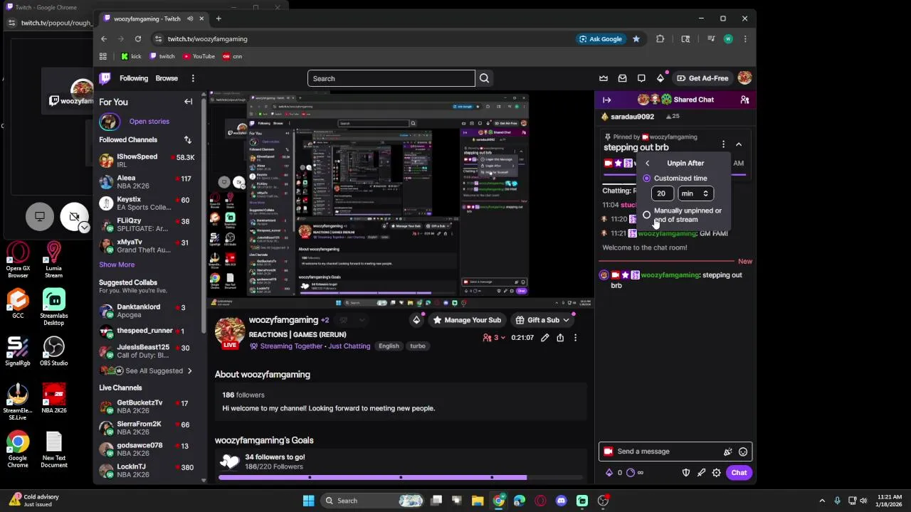This screenshot has height=512, width=911.
Task: Open the Just Chatting category link
Action: (349, 346)
